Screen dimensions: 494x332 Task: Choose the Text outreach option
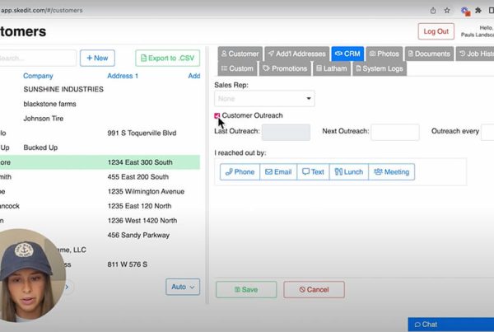coord(313,172)
